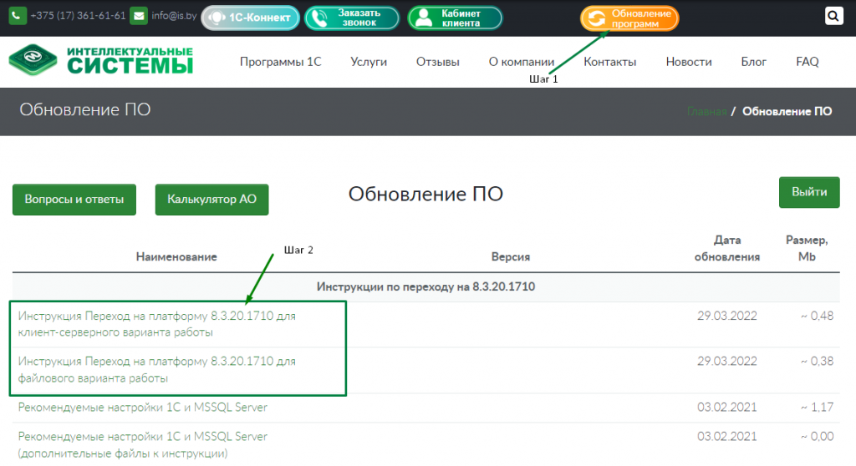Image resolution: width=856 pixels, height=466 pixels.
Task: Select the 29.03.2022 date in клиент-серверного row
Action: [x=727, y=316]
